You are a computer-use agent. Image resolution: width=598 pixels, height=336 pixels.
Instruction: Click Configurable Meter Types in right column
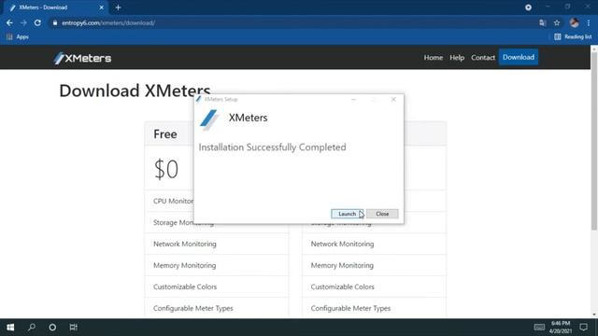pos(350,308)
